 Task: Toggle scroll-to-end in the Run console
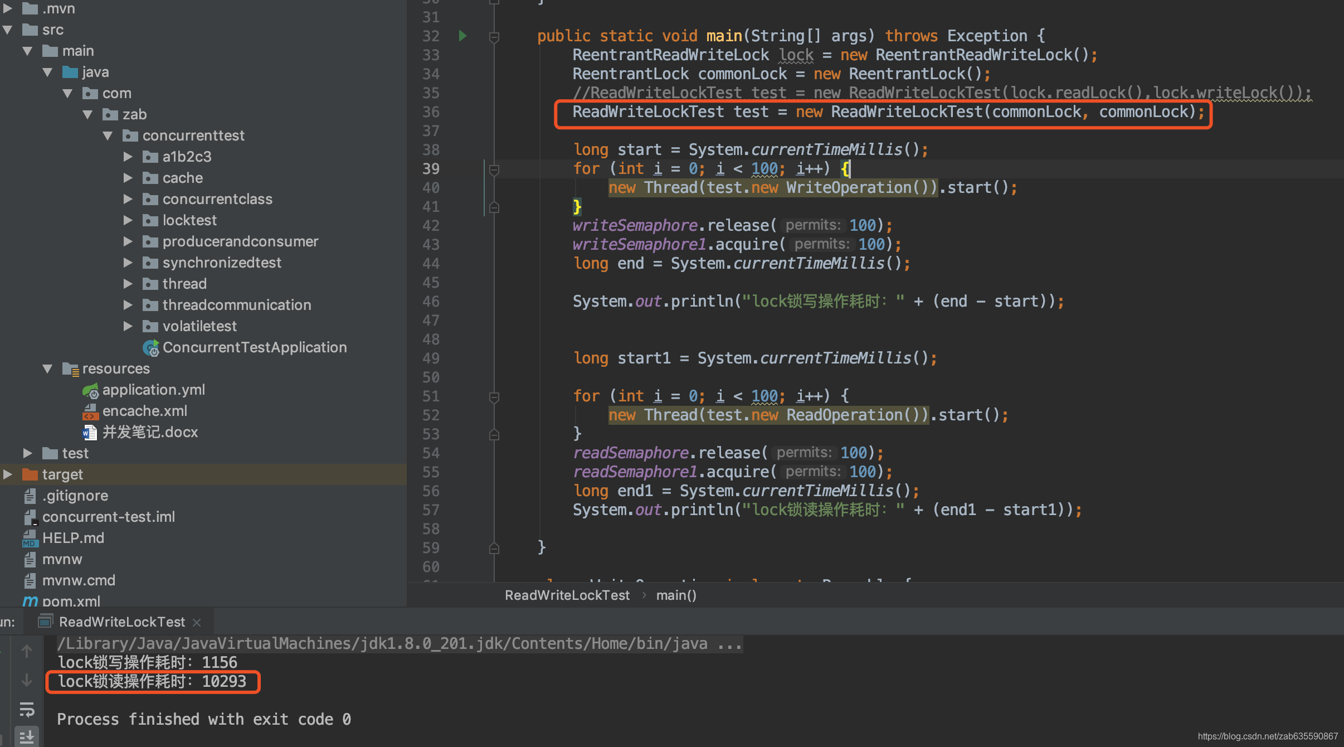tap(27, 736)
